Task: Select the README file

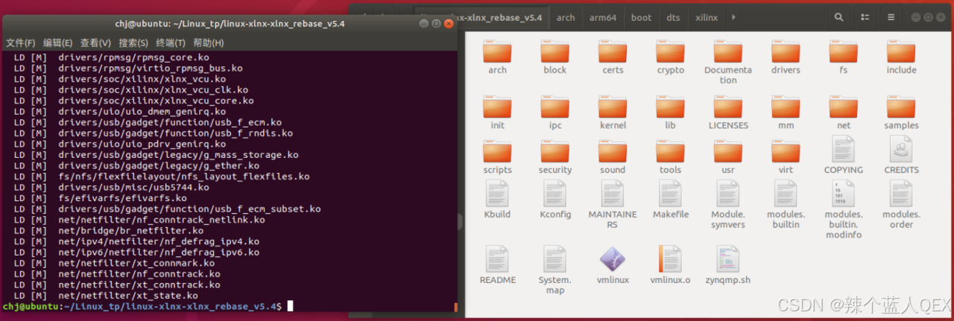Action: 497,265
